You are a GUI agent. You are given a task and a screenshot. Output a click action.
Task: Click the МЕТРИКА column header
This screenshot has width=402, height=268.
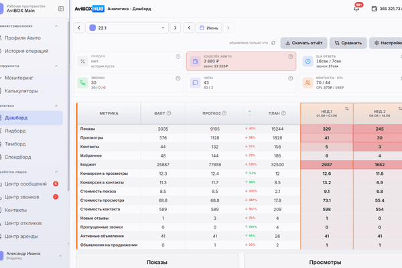[x=109, y=113]
